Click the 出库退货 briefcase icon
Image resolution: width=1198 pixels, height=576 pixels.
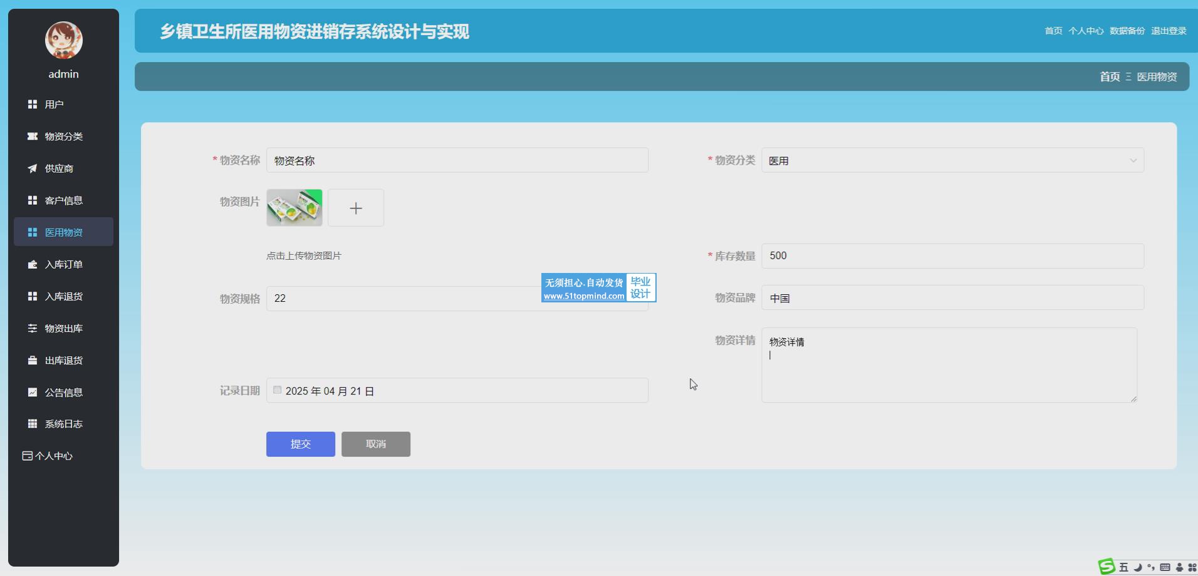click(33, 361)
